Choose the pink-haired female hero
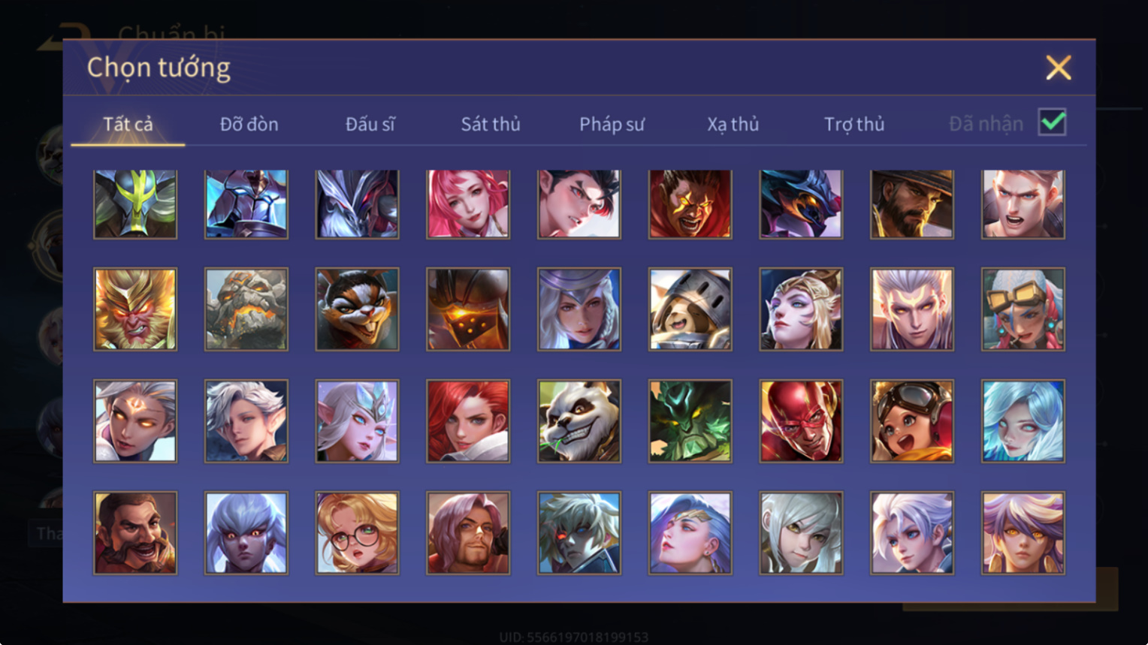This screenshot has width=1148, height=645. coord(468,203)
